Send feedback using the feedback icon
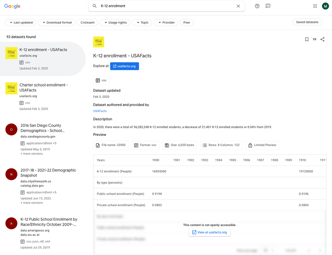This screenshot has width=332, height=255. [x=268, y=6]
